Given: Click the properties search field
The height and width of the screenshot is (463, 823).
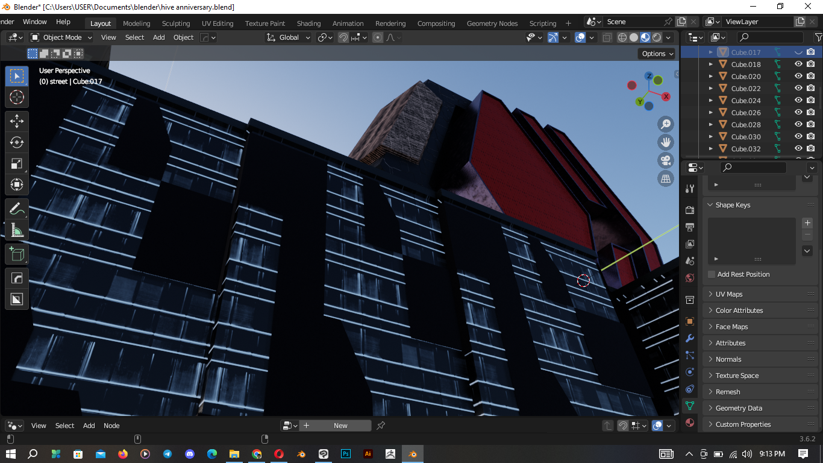Looking at the screenshot, I should (754, 168).
